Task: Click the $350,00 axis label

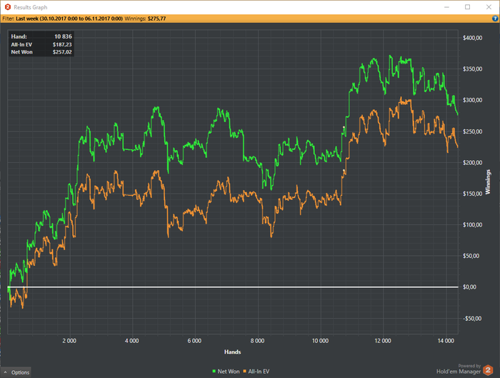Action: point(473,69)
